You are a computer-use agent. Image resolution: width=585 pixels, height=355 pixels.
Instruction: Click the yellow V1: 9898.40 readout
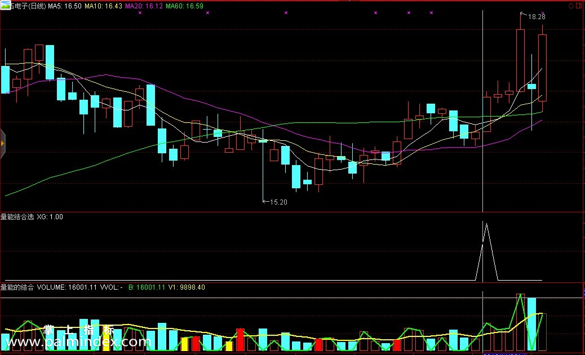tap(187, 287)
